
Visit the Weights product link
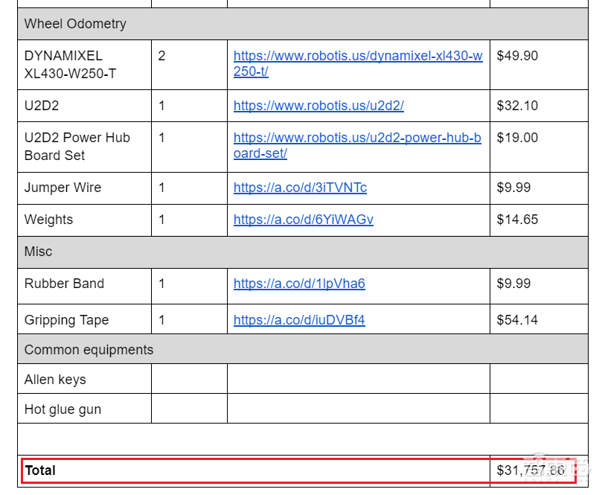click(303, 220)
